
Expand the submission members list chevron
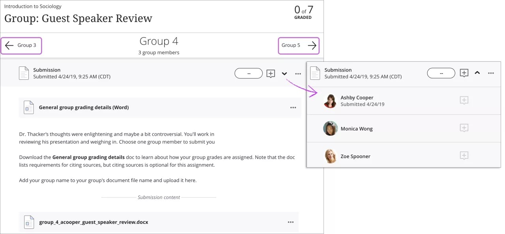pyautogui.click(x=284, y=74)
